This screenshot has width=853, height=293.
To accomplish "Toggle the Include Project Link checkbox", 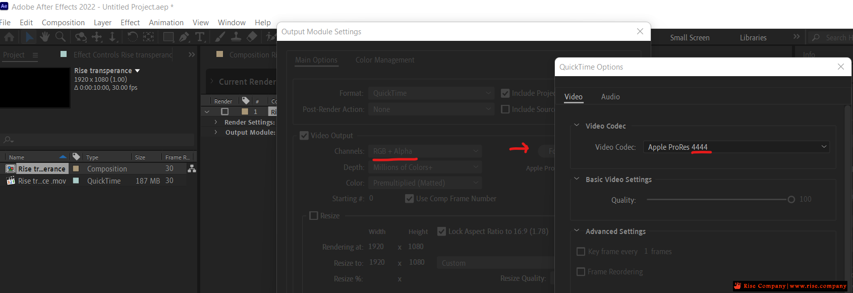I will (505, 93).
